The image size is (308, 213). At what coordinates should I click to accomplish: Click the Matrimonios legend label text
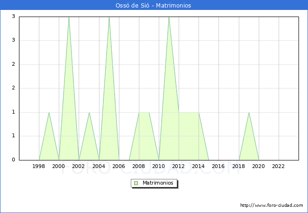158,183
